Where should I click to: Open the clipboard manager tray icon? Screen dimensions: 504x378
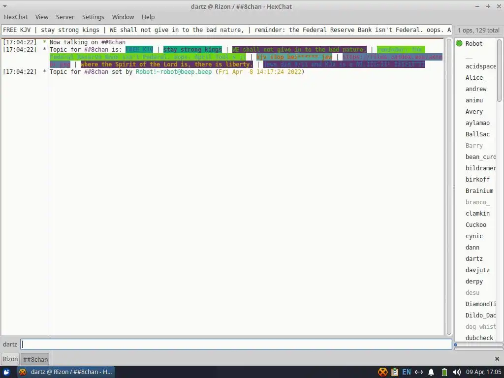click(394, 372)
